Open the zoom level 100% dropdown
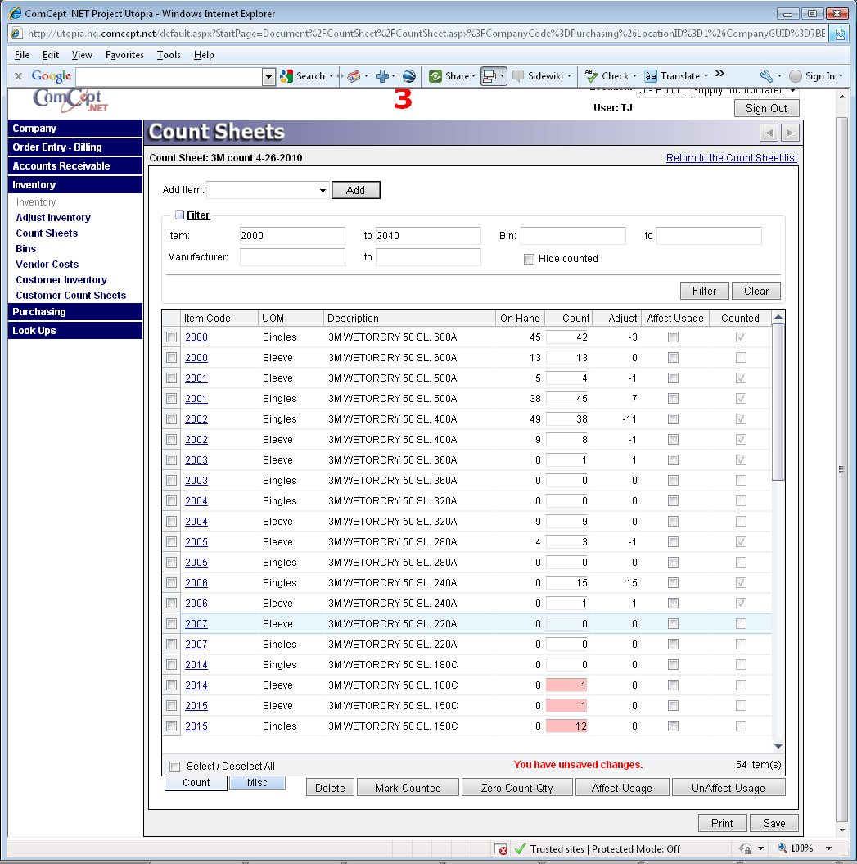The image size is (857, 864). pos(828,849)
